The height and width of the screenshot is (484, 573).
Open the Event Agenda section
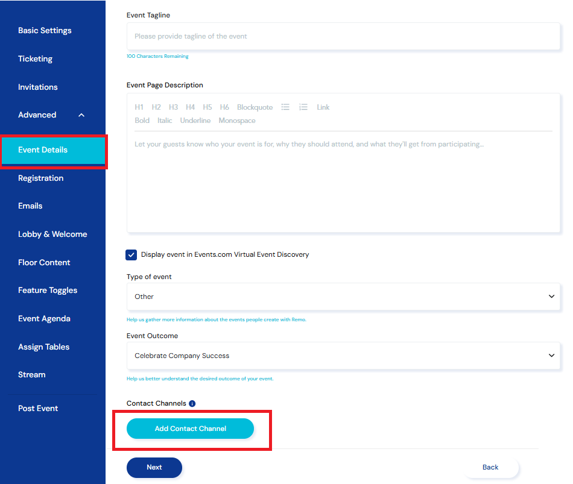point(44,319)
